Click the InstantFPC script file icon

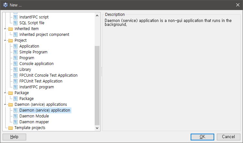(x=16, y=17)
